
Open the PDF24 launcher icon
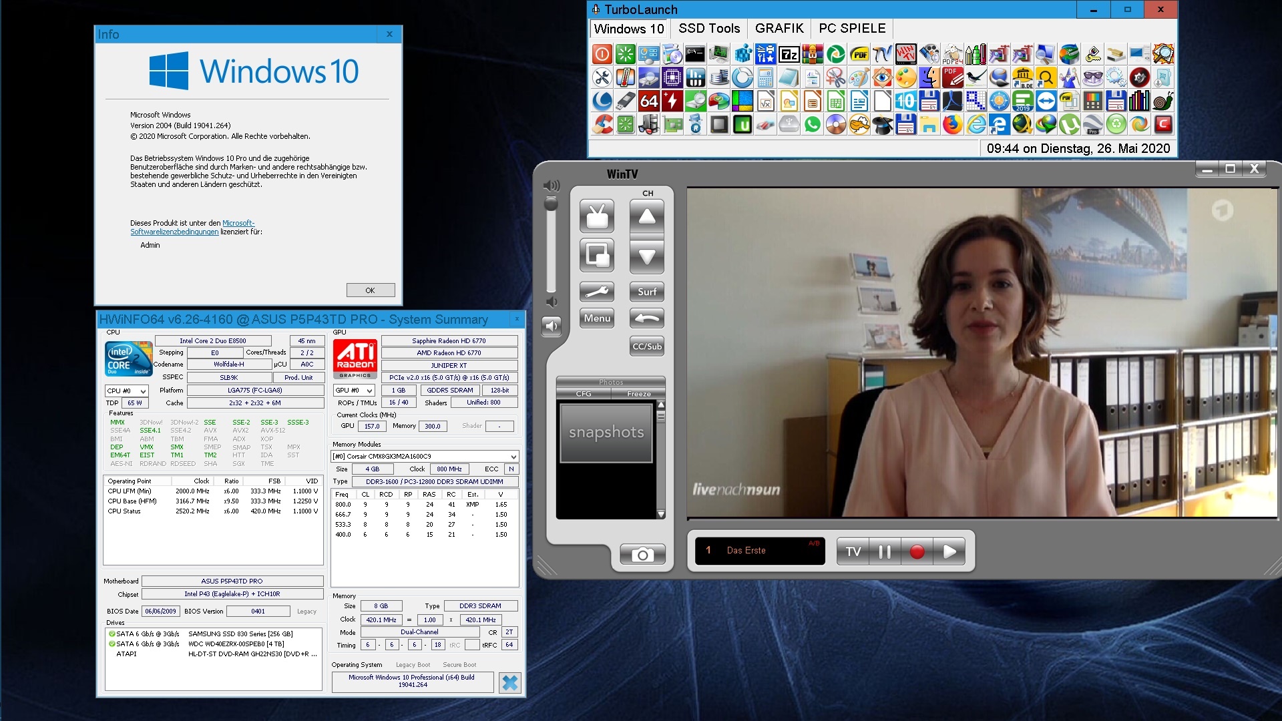952,55
